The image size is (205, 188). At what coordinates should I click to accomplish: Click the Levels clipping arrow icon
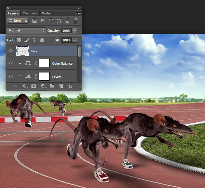point(20,76)
